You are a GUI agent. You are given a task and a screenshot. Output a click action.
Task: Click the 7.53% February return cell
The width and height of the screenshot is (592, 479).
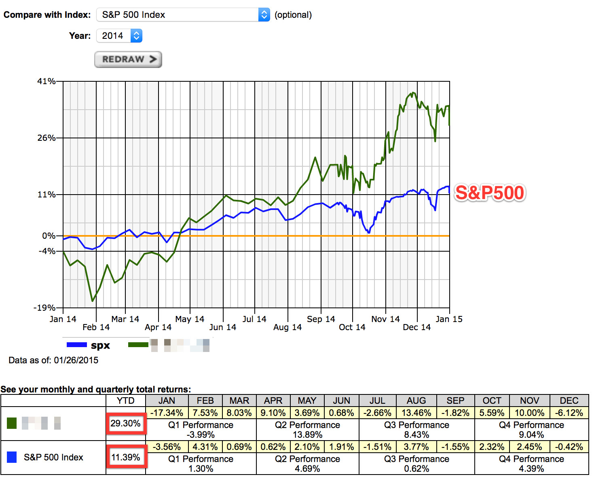coord(205,413)
